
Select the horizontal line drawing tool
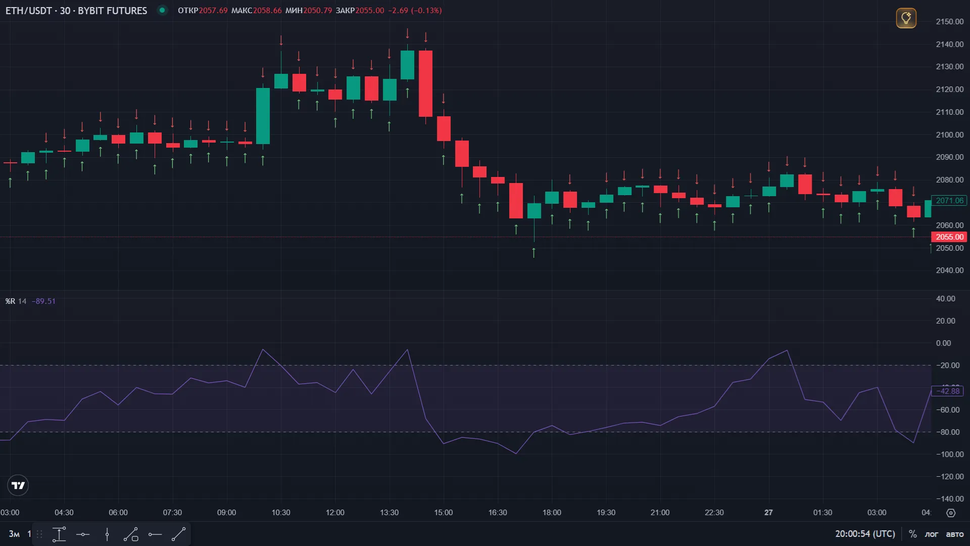tap(83, 534)
